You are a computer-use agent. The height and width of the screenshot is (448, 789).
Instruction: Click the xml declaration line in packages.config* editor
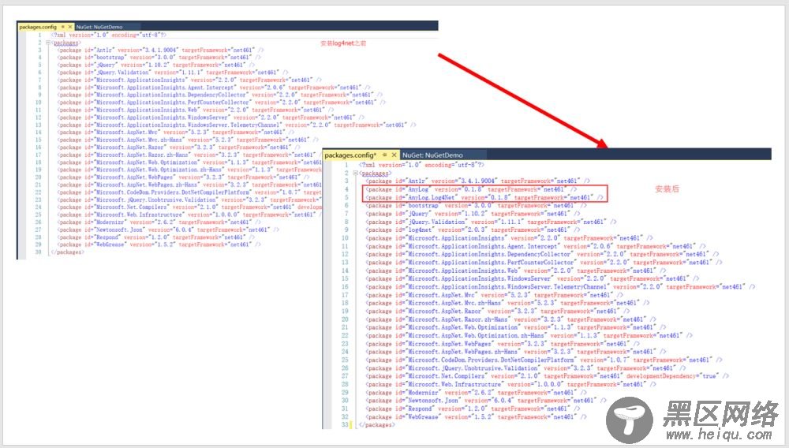421,164
